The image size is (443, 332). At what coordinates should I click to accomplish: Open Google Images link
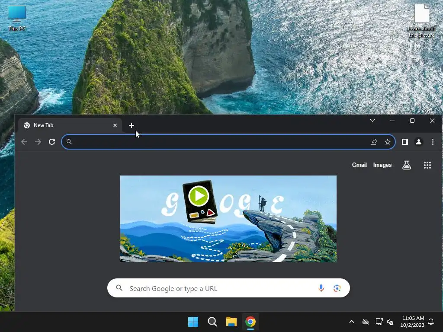tap(382, 165)
